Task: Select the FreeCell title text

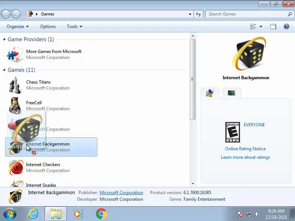Action: pyautogui.click(x=34, y=103)
